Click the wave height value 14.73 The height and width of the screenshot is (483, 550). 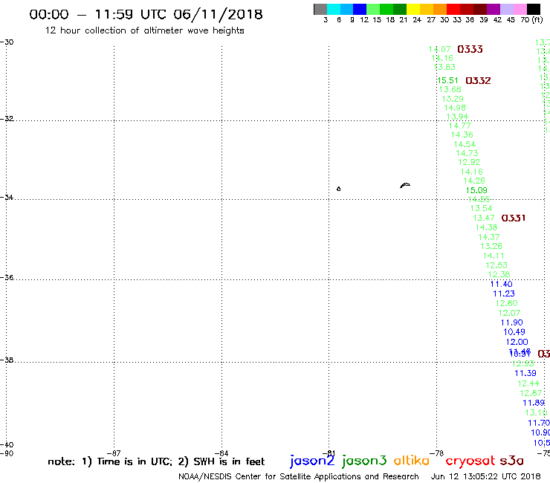point(467,153)
